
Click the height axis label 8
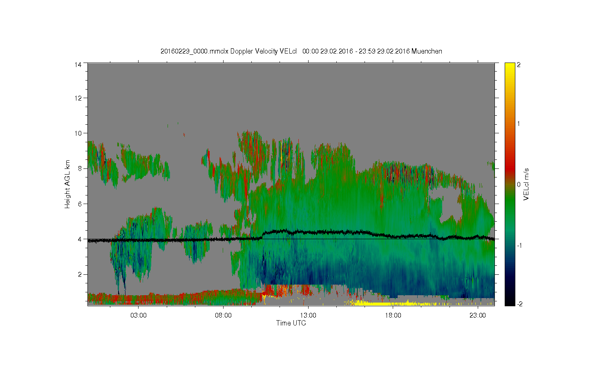pos(80,168)
